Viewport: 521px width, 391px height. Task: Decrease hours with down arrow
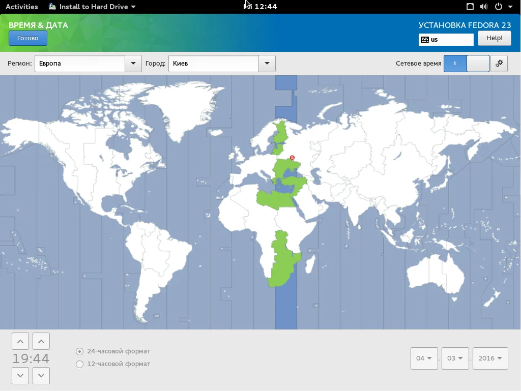[20, 375]
